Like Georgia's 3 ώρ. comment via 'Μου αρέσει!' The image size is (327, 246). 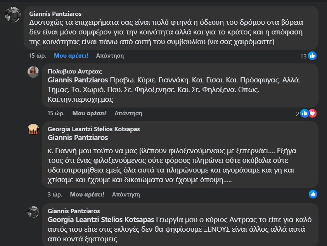pyautogui.click(x=87, y=195)
